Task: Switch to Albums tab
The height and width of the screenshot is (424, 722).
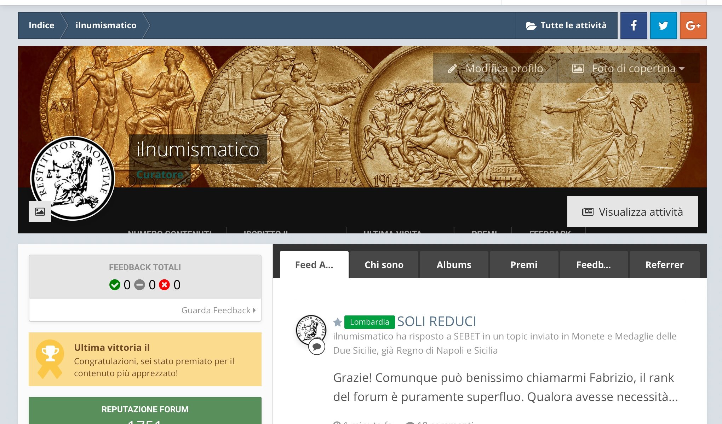Action: [454, 265]
